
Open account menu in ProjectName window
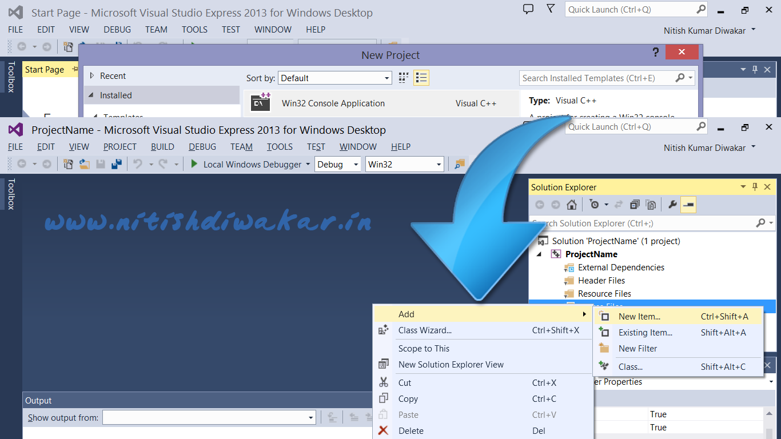click(x=710, y=147)
